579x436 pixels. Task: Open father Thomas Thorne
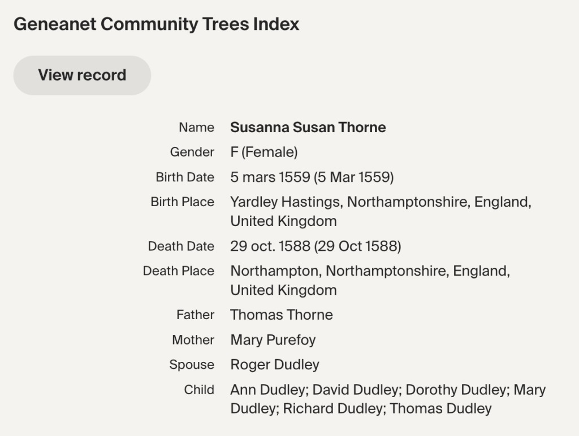[281, 315]
